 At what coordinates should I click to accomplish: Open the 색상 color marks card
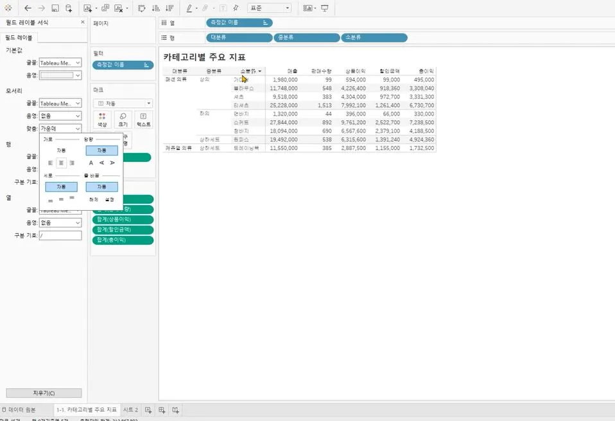(x=102, y=120)
